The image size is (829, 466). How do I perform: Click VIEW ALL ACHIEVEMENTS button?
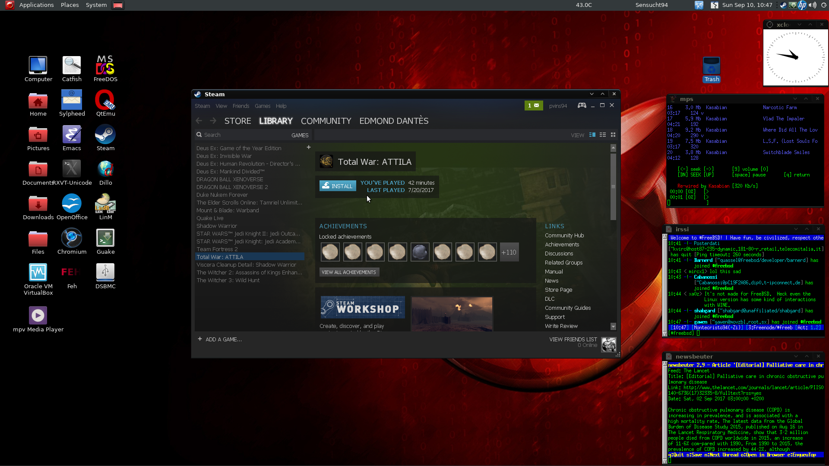point(348,272)
